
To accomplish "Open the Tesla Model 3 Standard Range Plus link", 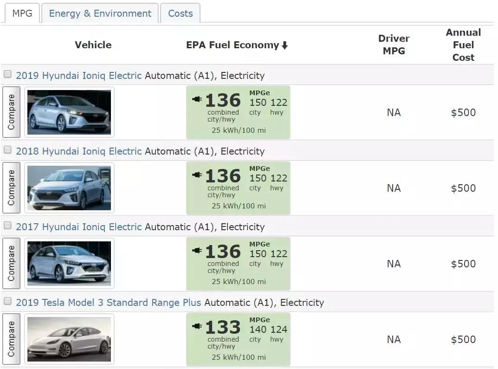I will click(x=108, y=303).
